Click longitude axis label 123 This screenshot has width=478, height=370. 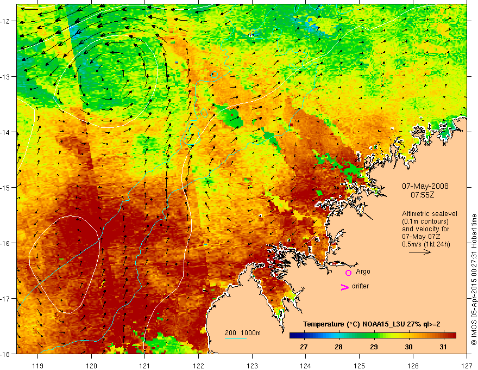pyautogui.click(x=252, y=366)
